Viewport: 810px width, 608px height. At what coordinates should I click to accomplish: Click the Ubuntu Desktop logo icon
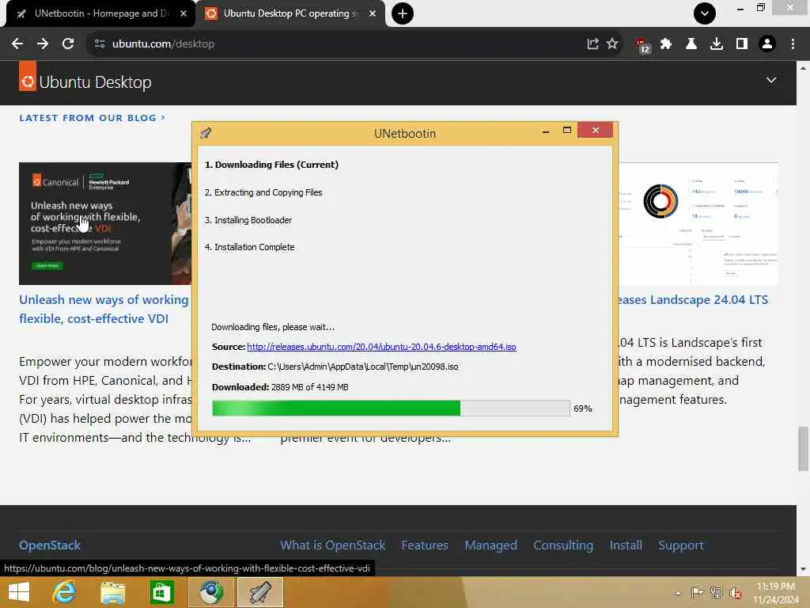pos(28,76)
